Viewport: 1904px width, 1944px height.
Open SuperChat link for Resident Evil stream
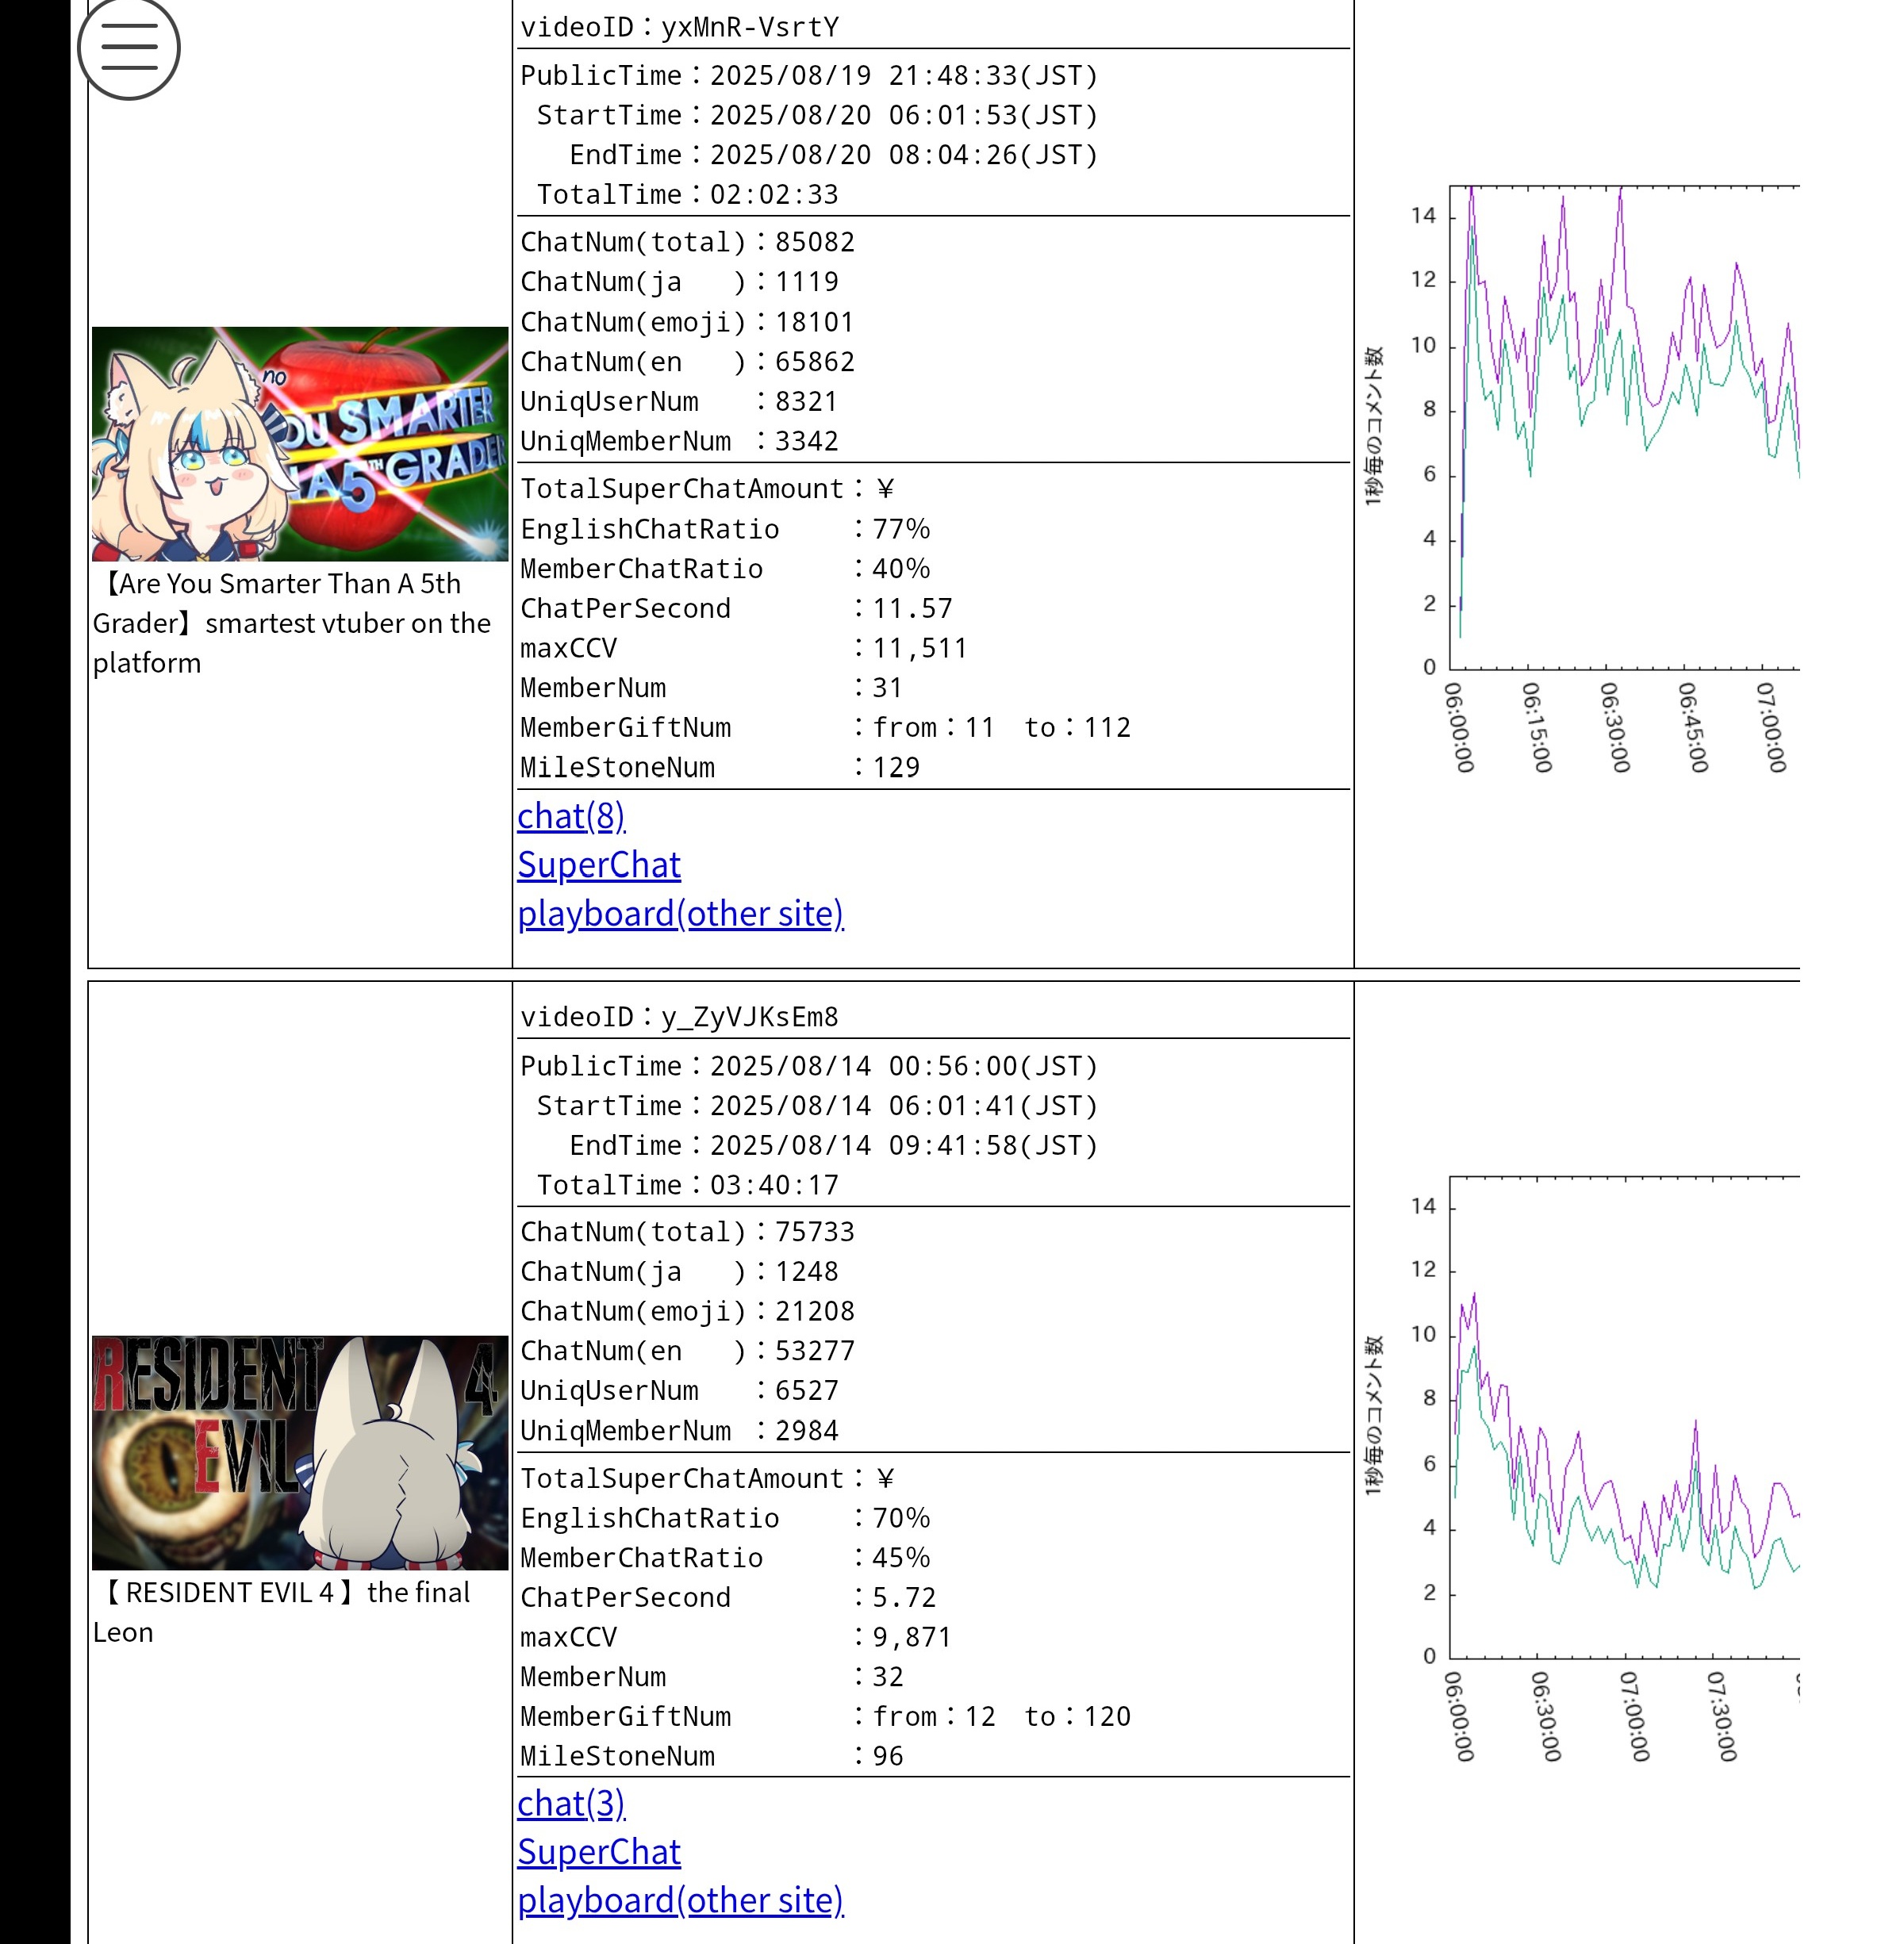click(599, 1853)
